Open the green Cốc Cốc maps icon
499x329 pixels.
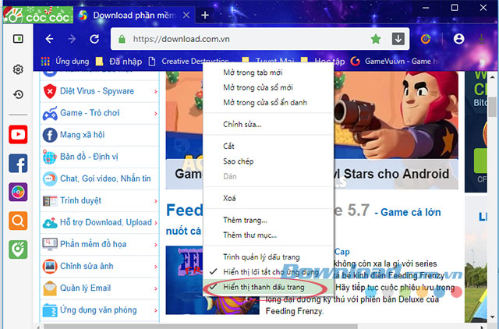(18, 249)
